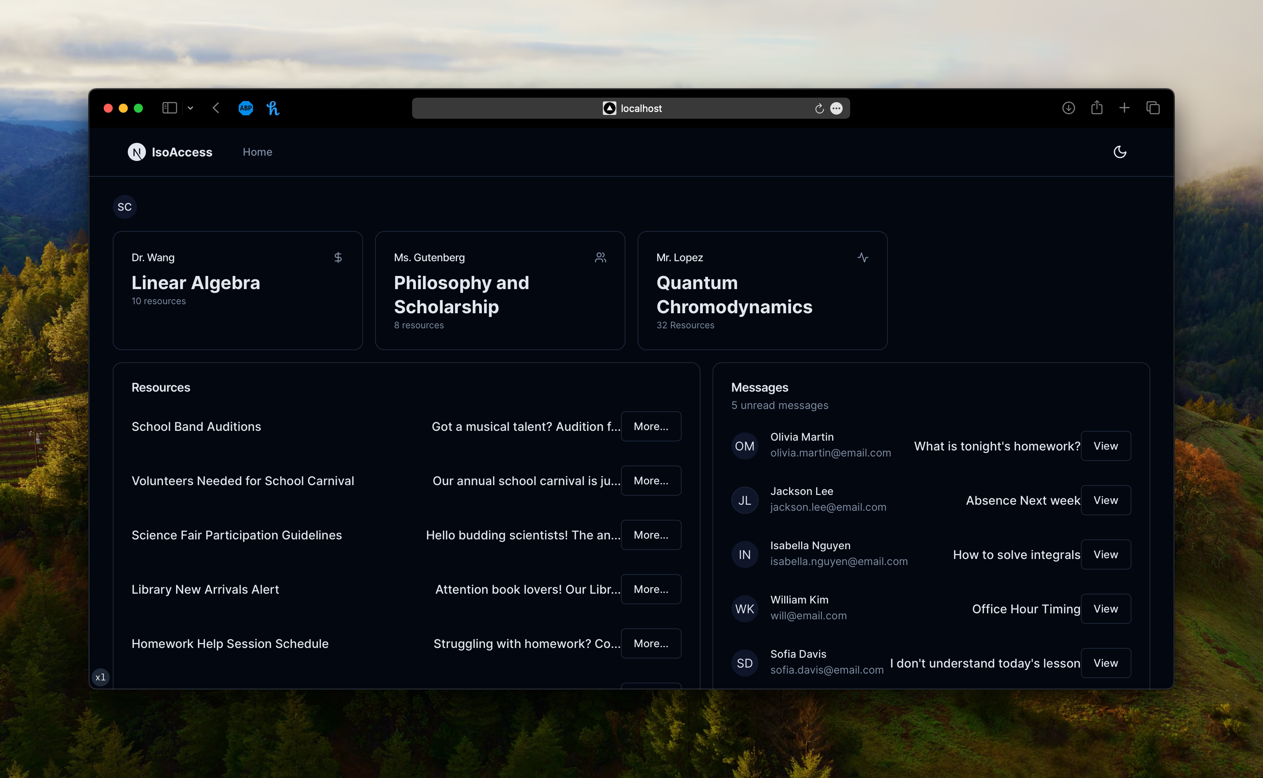Open More for School Band Auditions
Screen dimensions: 1263x778
651,426
